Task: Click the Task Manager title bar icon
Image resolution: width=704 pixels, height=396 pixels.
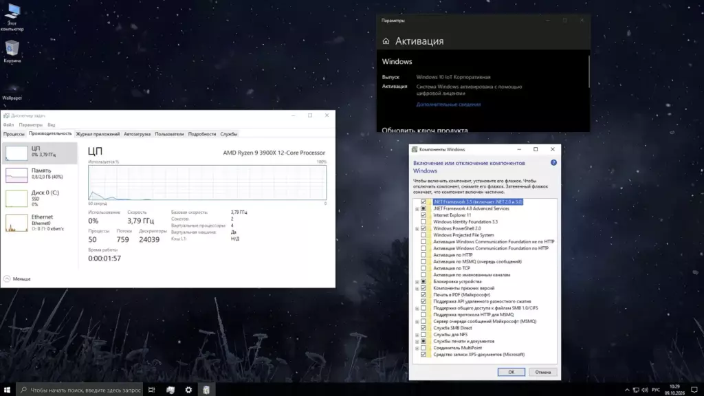Action: [x=6, y=115]
